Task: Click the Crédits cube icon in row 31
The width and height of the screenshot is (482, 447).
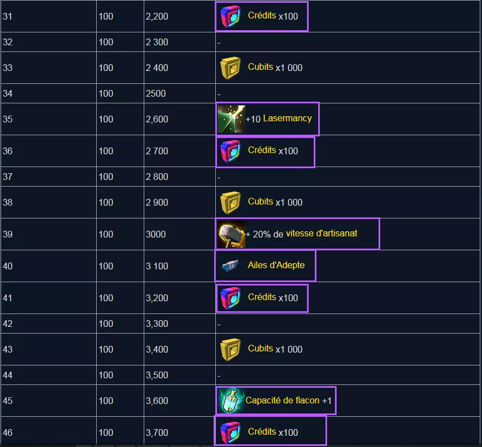Action: pos(230,16)
